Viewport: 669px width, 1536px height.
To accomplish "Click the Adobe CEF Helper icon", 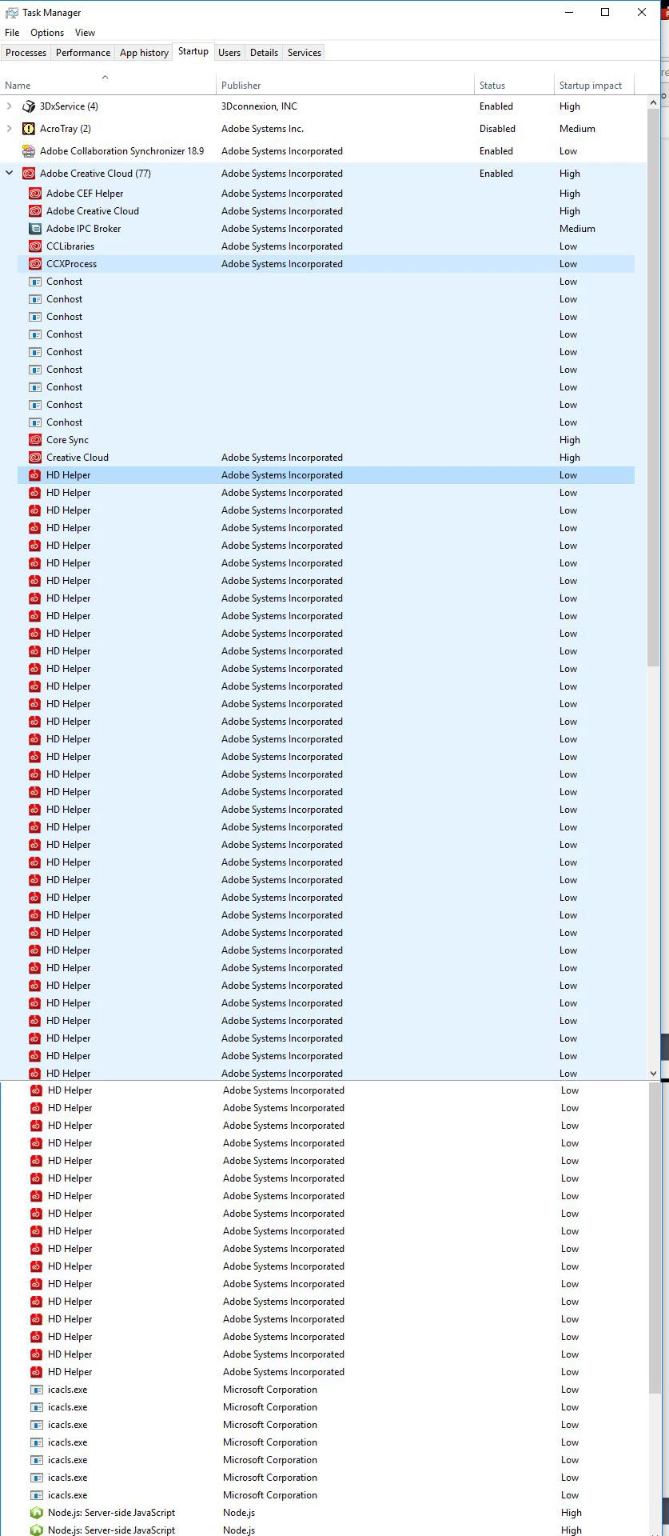I will coord(35,194).
